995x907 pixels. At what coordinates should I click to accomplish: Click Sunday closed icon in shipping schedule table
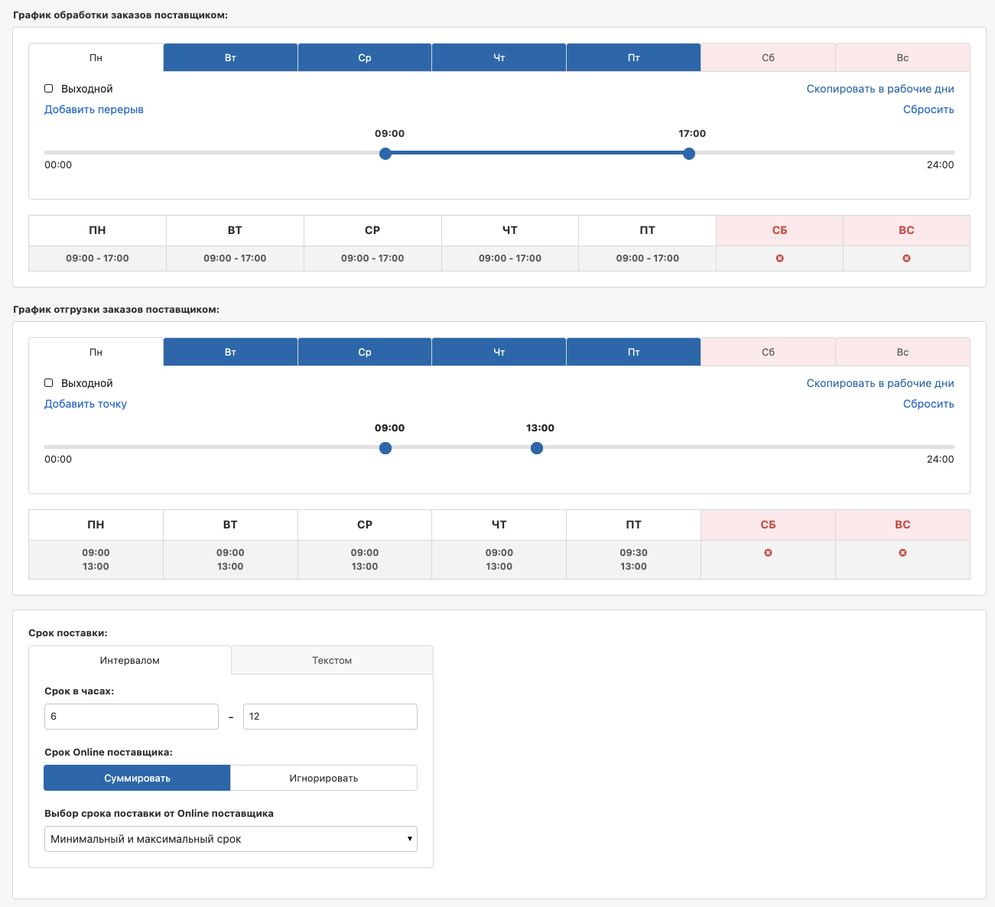(902, 553)
